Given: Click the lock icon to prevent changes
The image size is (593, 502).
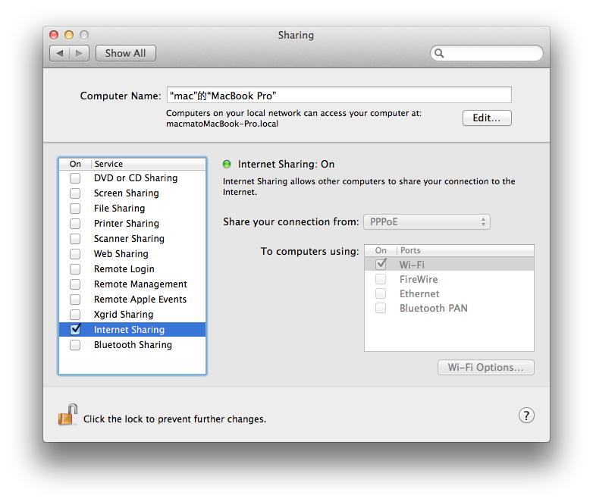Looking at the screenshot, I should click(67, 415).
